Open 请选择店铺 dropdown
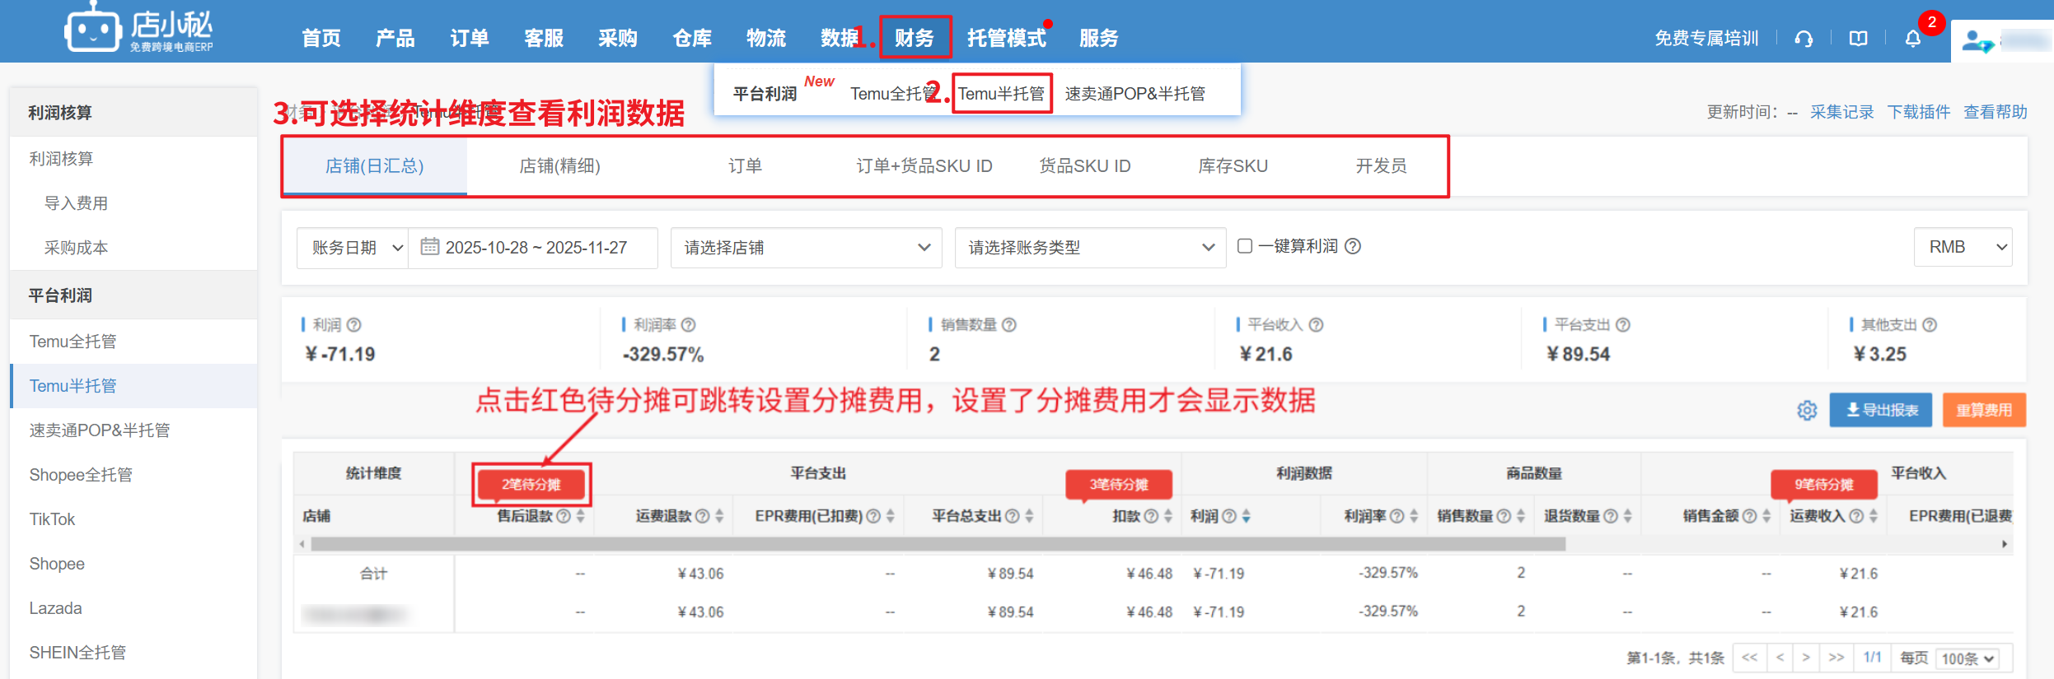The image size is (2054, 679). pos(806,248)
